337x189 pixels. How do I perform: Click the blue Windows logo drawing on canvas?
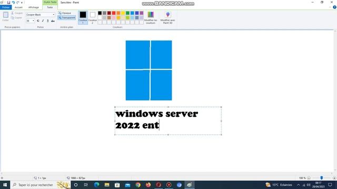pos(148,70)
